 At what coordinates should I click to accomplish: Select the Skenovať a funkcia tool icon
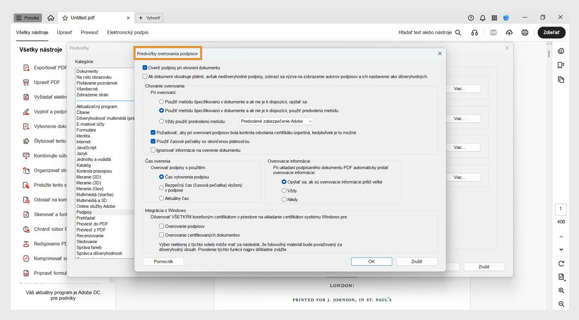tap(26, 214)
